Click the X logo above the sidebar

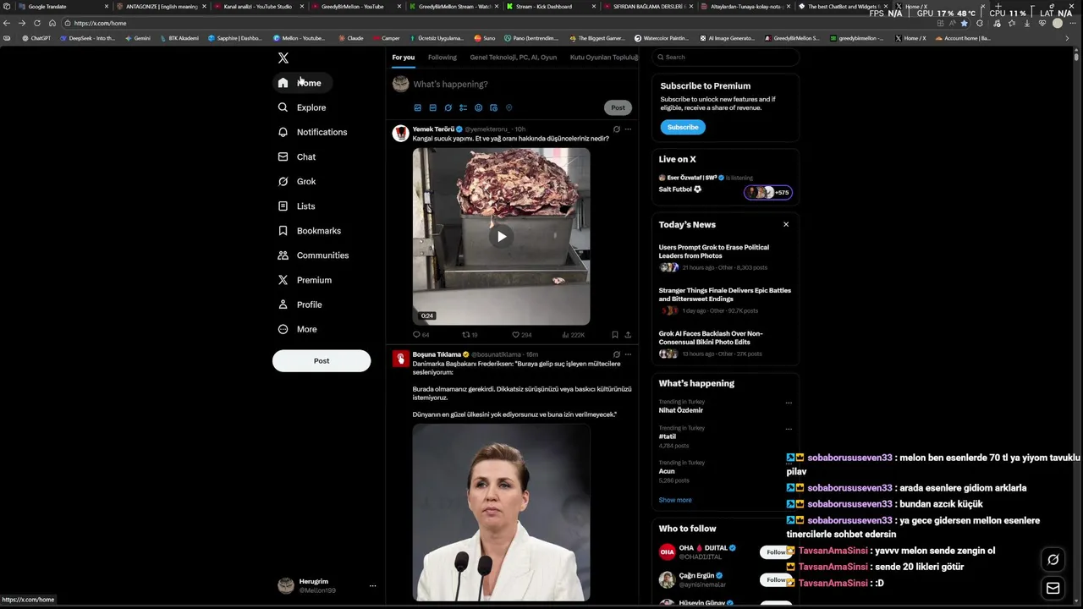point(283,58)
